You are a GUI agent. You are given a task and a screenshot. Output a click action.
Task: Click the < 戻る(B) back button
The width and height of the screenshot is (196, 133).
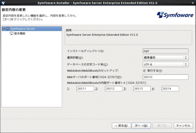121,126
